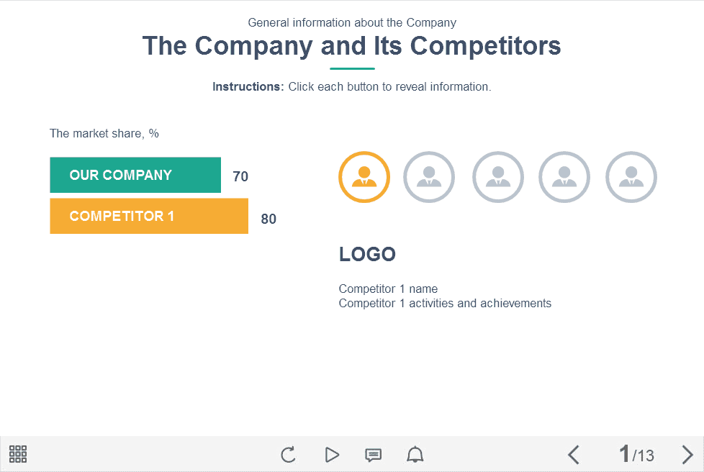Click the 'Competitor 1 name' text
Viewport: 704px width, 472px height.
[x=388, y=289]
